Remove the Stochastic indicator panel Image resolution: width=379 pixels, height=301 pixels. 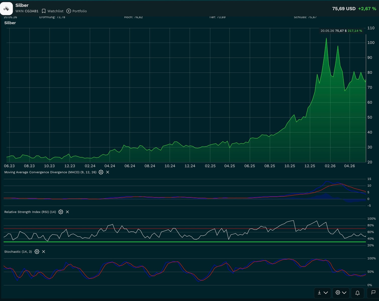point(43,252)
